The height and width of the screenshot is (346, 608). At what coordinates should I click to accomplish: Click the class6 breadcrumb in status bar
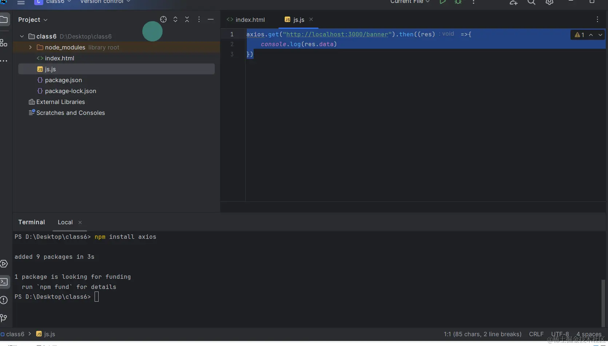[13, 334]
